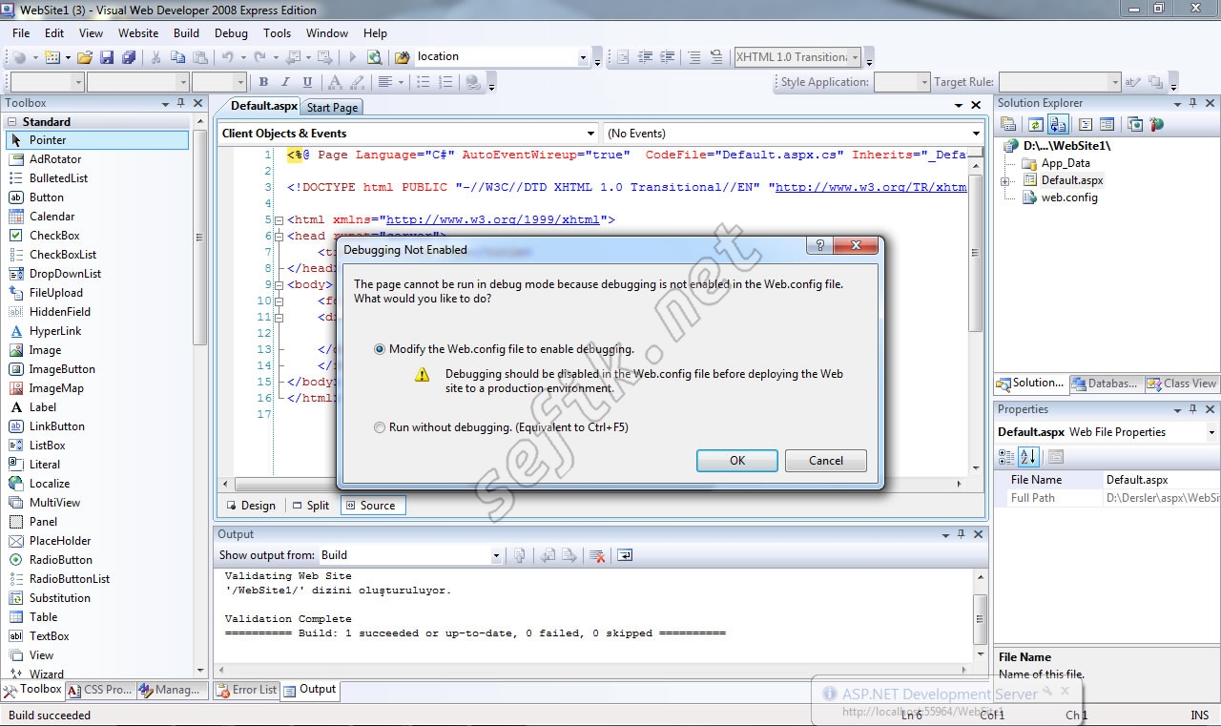Click the Save All toolbar icon

[x=128, y=57]
